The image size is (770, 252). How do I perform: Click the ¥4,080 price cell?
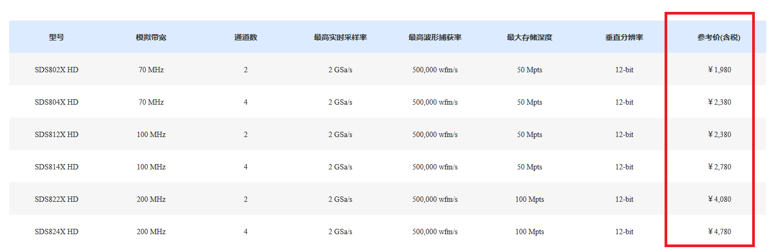(719, 199)
